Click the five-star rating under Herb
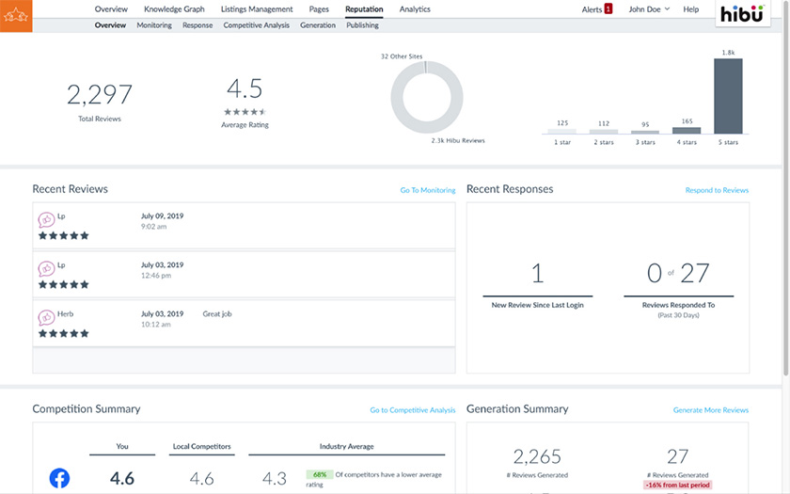The width and height of the screenshot is (790, 494). (x=64, y=333)
